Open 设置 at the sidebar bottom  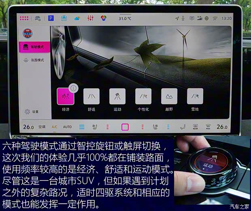point(32,112)
